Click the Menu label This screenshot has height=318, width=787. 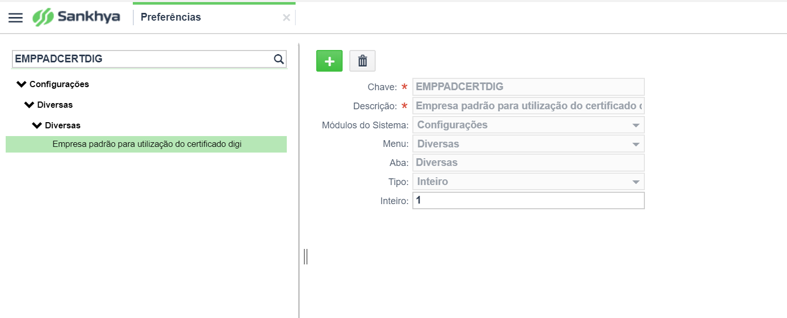(396, 144)
